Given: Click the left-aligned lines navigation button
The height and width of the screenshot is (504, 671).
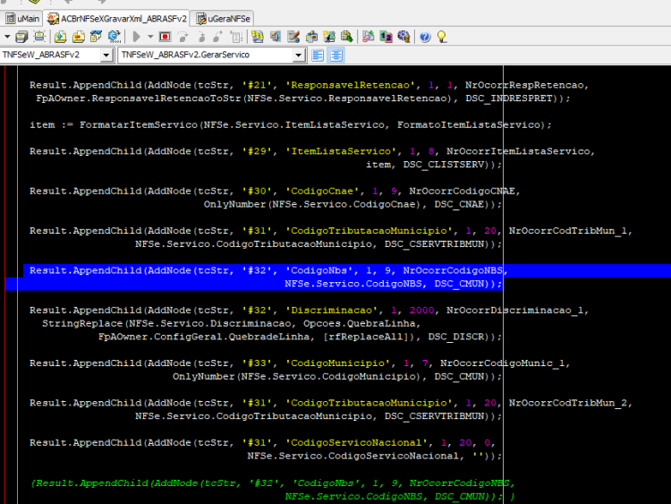Looking at the screenshot, I should pos(318,56).
